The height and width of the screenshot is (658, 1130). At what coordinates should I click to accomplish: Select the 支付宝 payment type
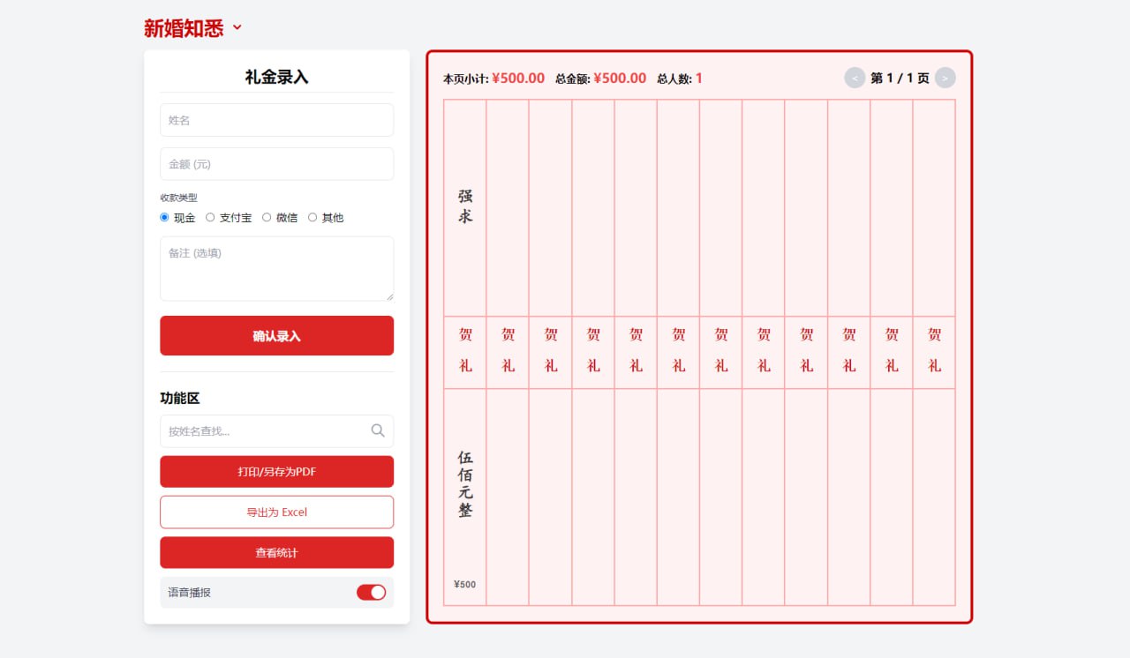tap(211, 217)
